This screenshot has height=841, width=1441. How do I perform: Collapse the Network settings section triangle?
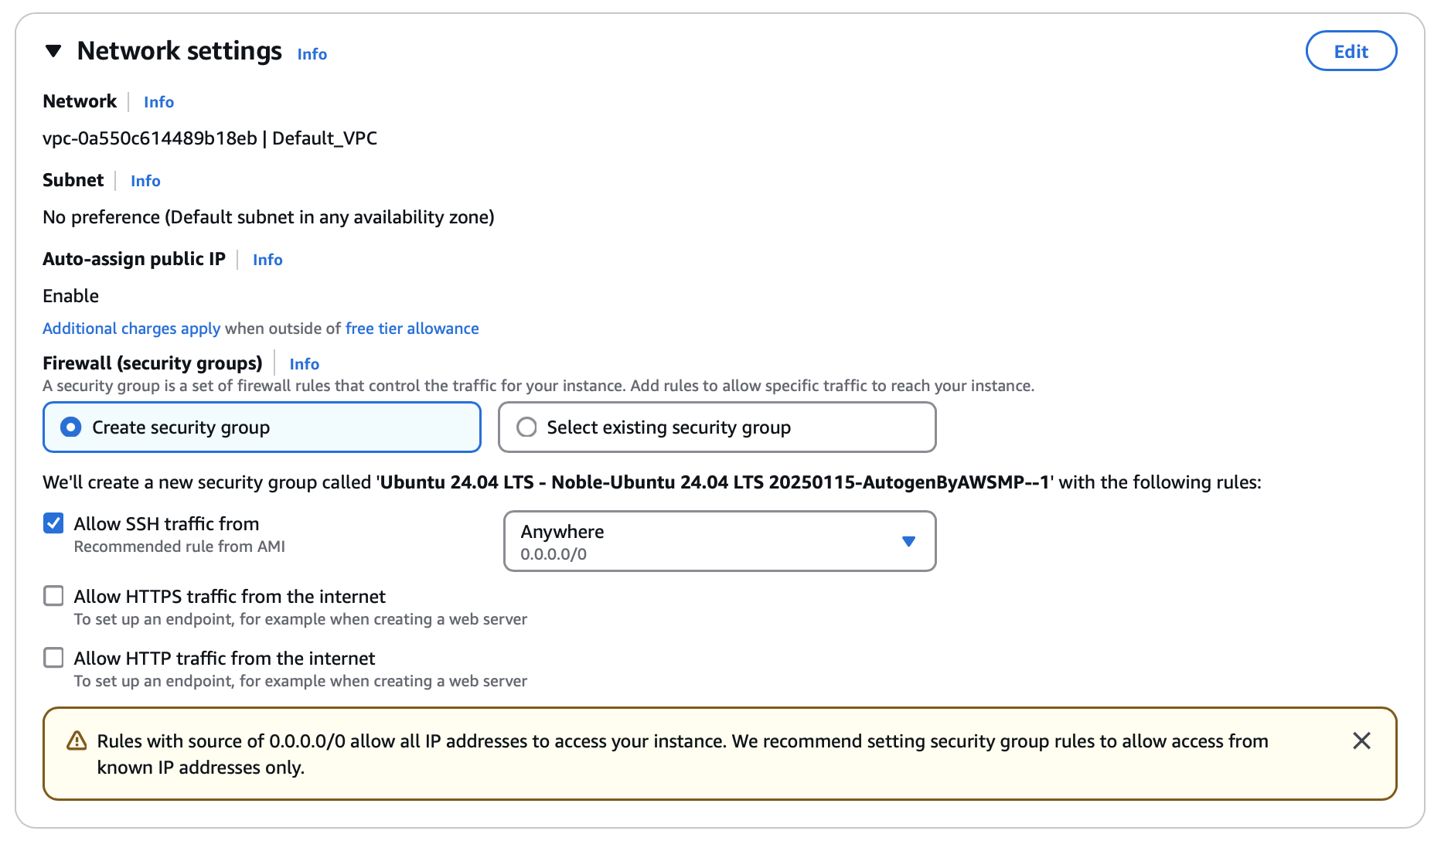(53, 51)
